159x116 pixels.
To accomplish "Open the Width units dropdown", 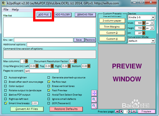I will click(152, 23).
